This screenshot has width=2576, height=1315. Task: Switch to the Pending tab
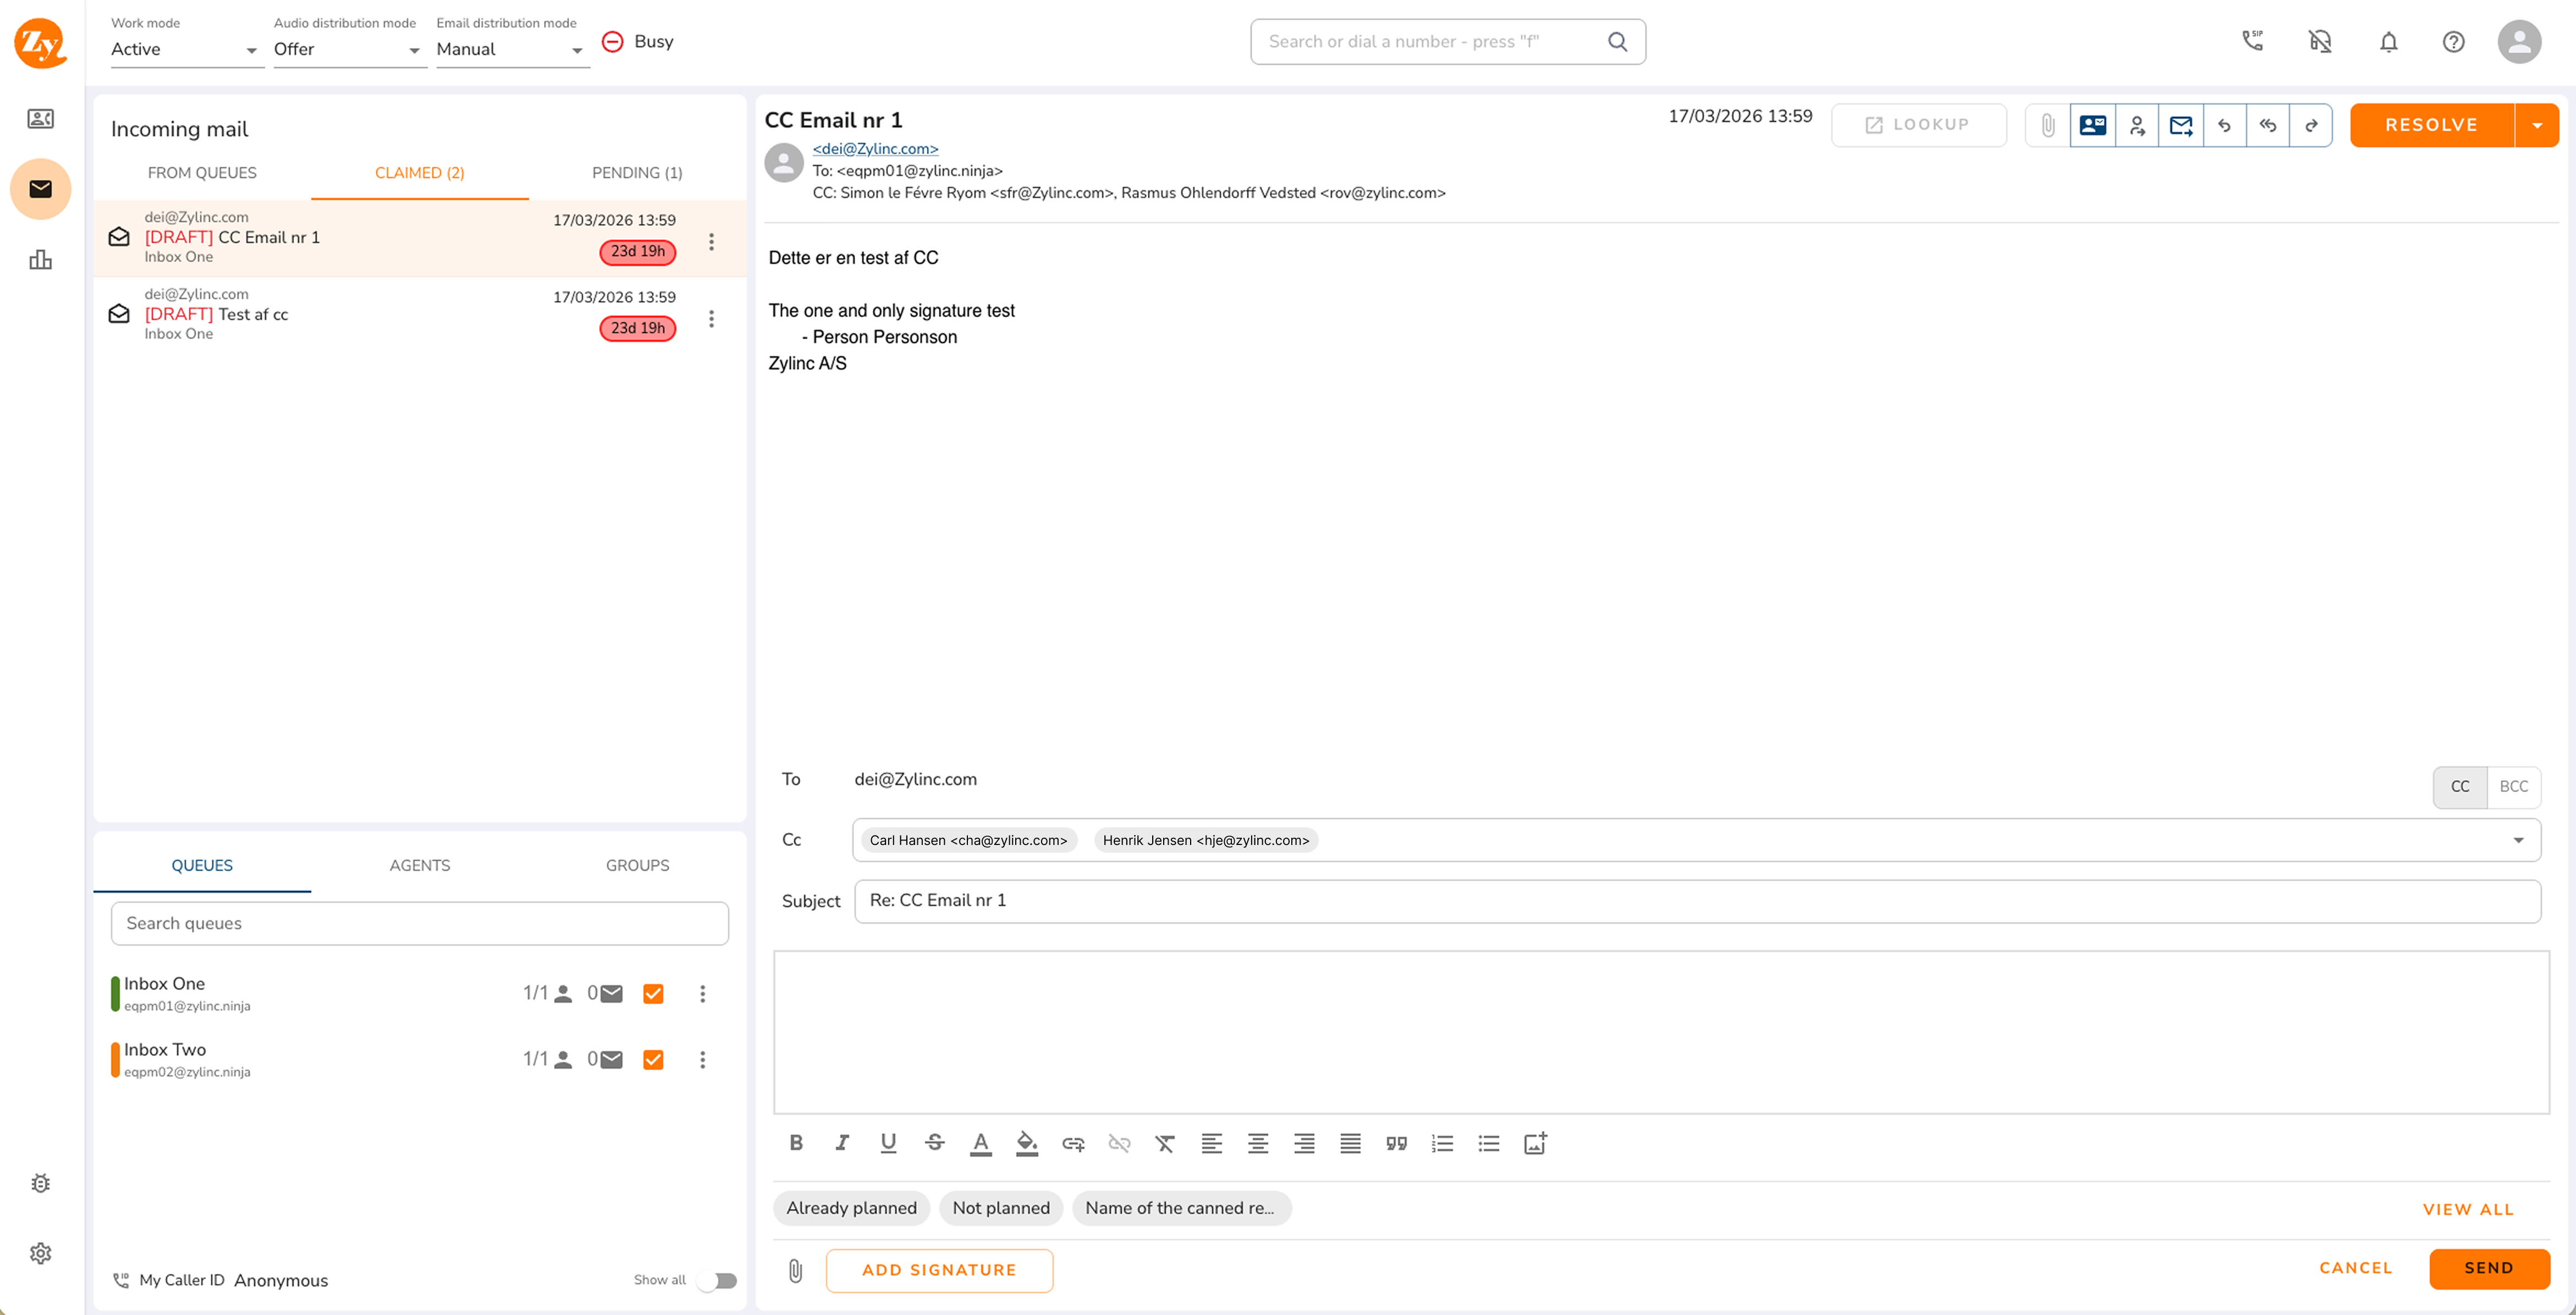637,173
